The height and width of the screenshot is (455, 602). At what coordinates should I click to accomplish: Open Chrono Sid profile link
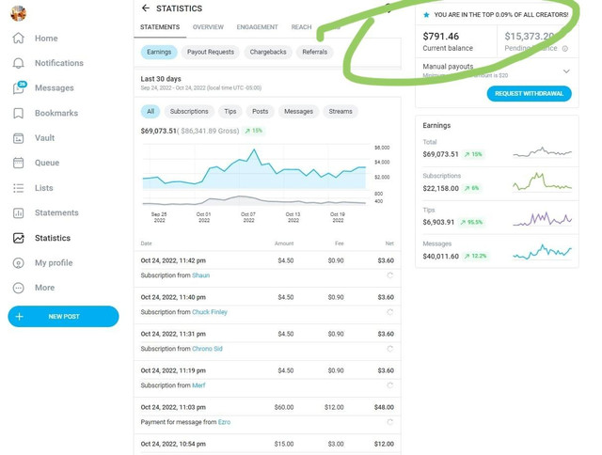[207, 349]
